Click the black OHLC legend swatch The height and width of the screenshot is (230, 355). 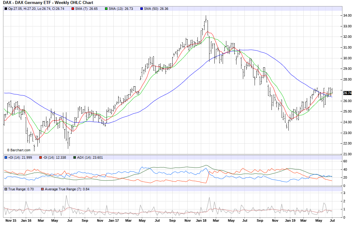(x=6, y=9)
